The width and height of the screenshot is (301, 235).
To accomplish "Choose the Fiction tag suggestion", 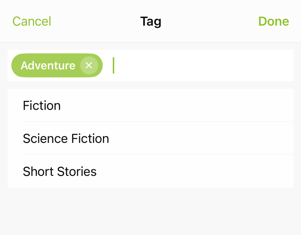I will [x=150, y=105].
